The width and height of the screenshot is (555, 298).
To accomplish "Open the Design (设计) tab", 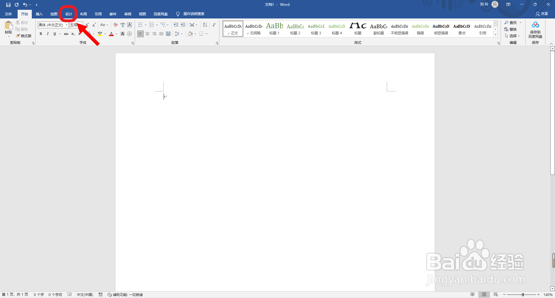I will (69, 14).
